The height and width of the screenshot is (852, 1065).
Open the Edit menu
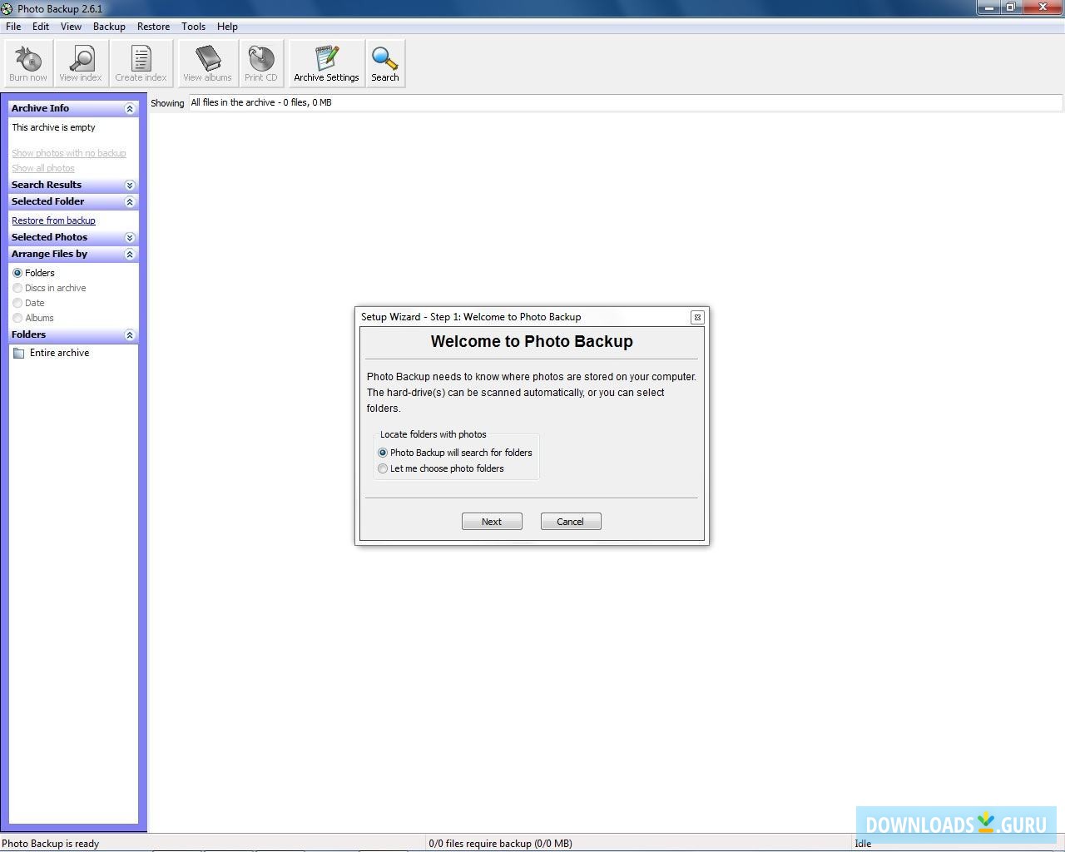coord(41,27)
